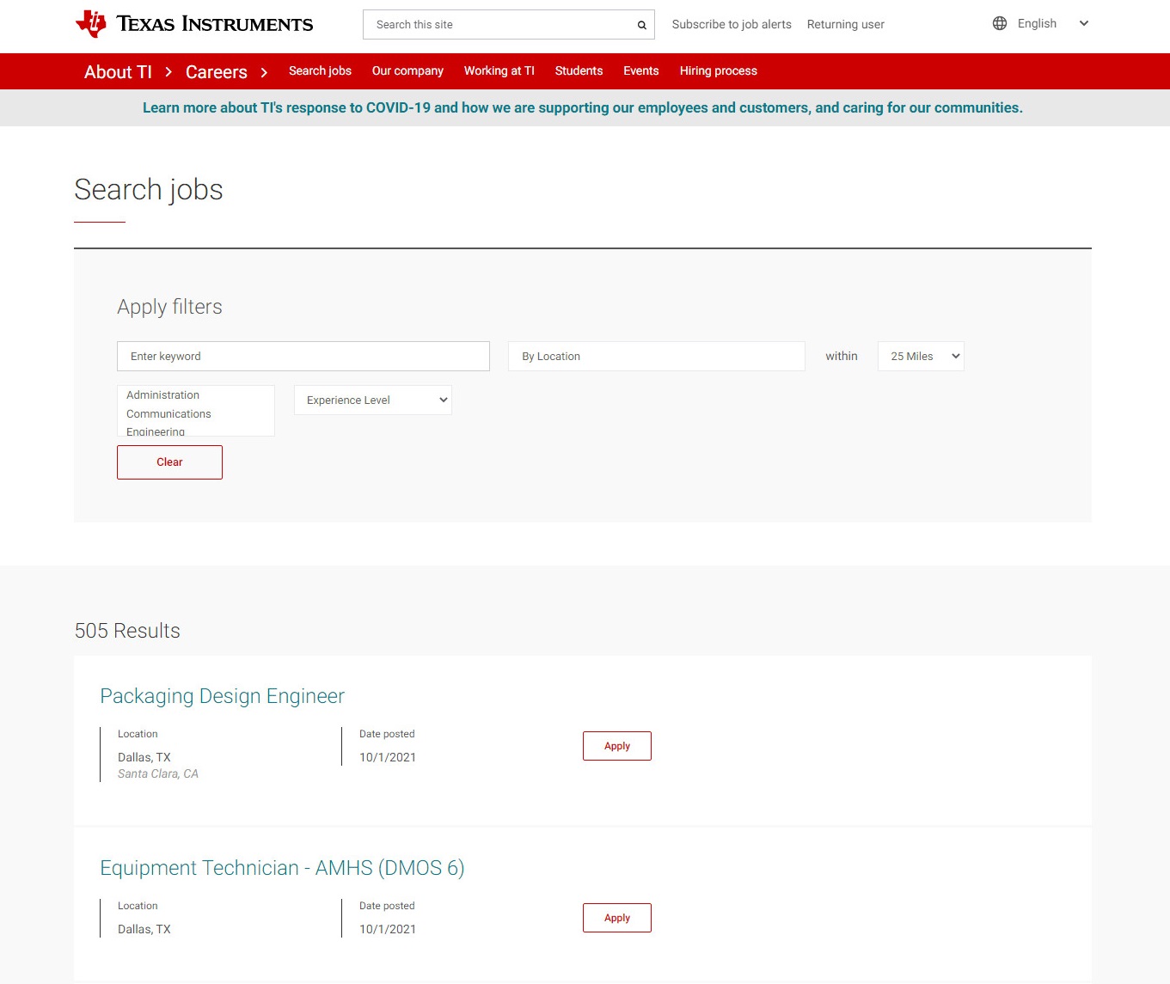Screen dimensions: 1170x984
Task: Go to Our company menu item
Action: pyautogui.click(x=407, y=71)
